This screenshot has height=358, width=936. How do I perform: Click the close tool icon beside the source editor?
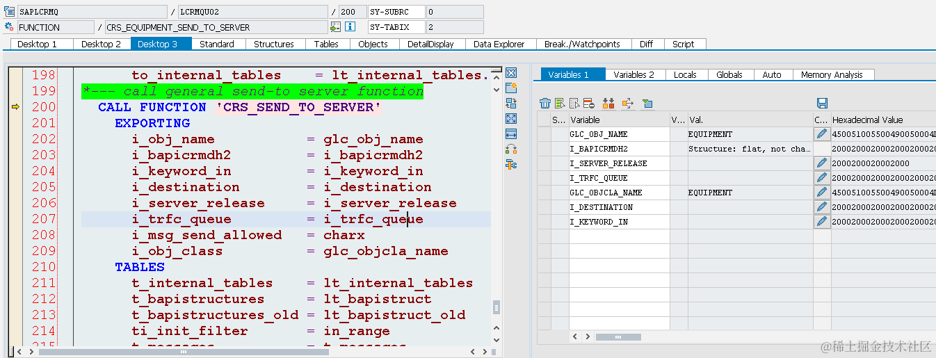[511, 73]
